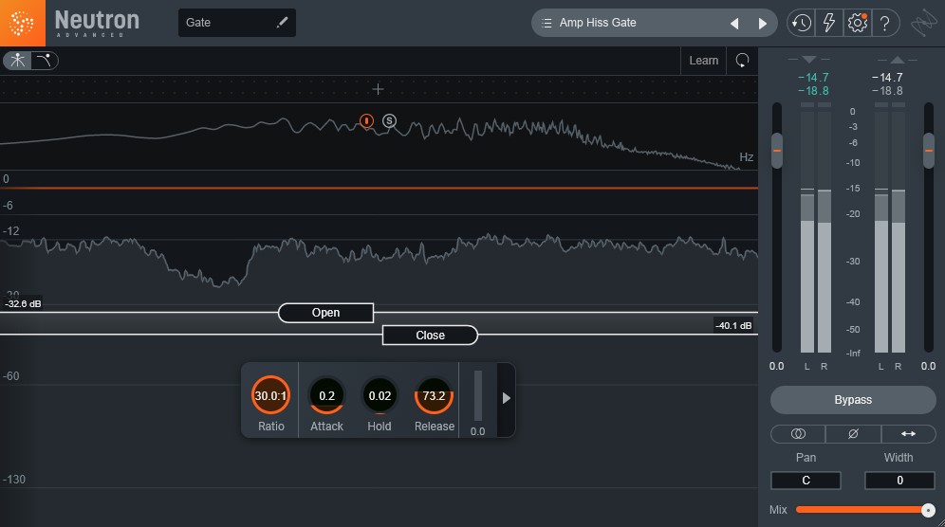Click the reset loop icon beside Learn

tap(743, 61)
